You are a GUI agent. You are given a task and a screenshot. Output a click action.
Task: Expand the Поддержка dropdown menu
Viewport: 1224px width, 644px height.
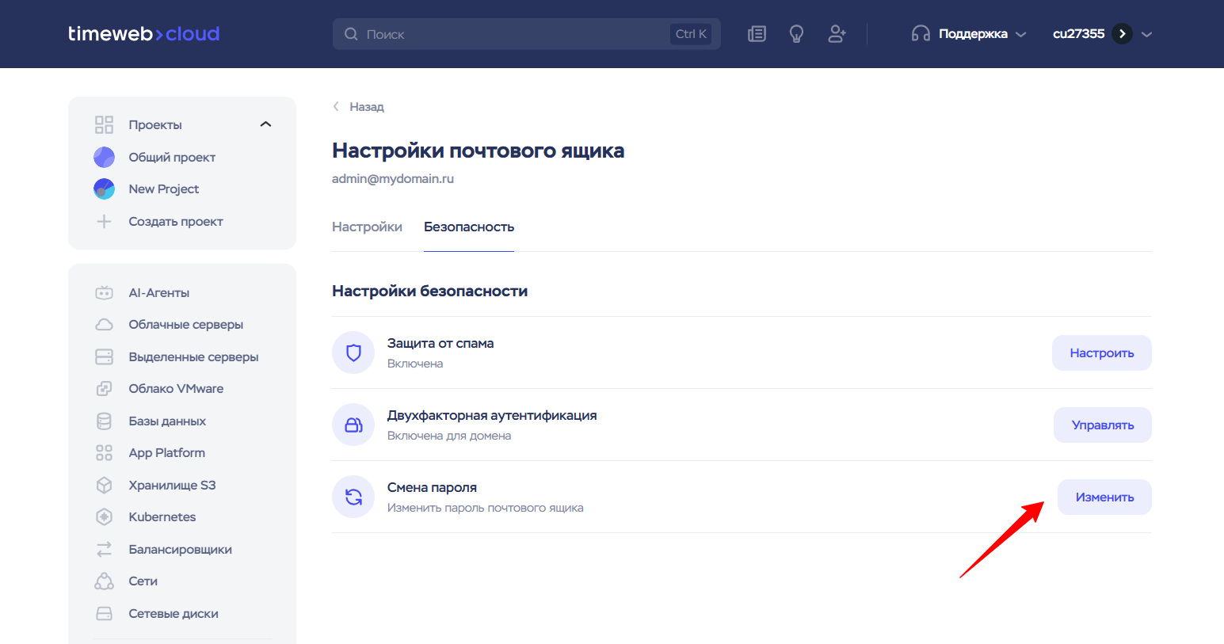pos(972,34)
